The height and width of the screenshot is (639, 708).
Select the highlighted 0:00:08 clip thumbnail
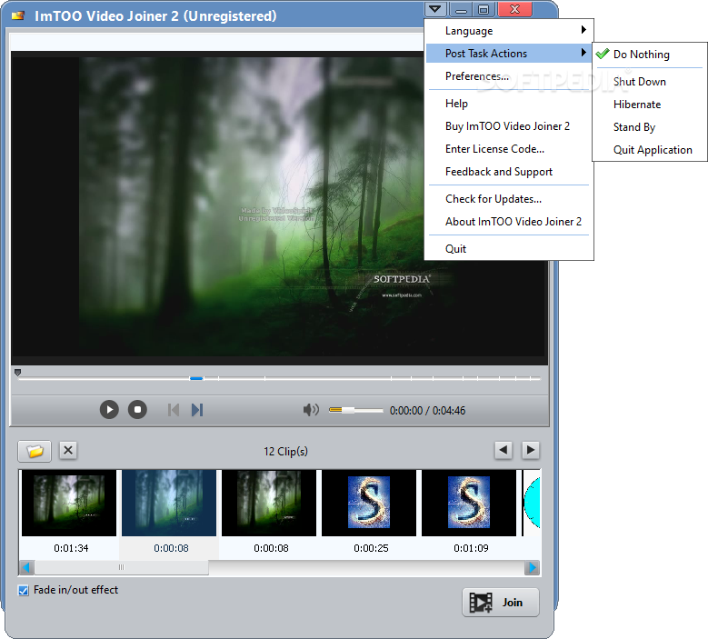click(x=169, y=503)
